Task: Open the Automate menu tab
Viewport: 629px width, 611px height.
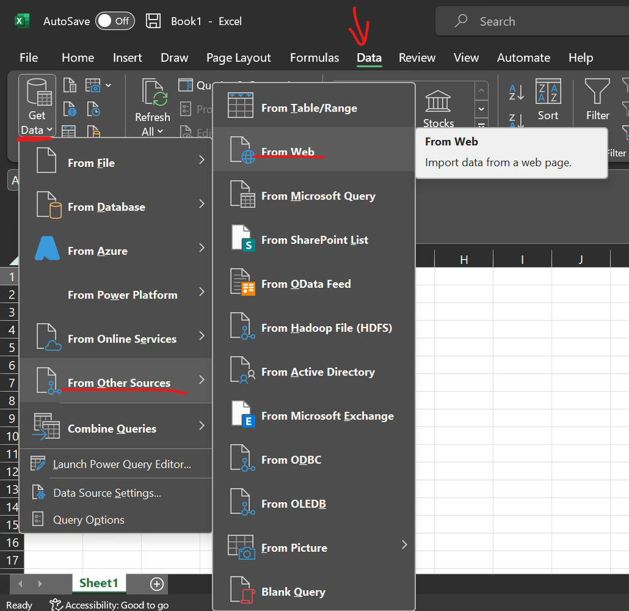Action: point(523,57)
